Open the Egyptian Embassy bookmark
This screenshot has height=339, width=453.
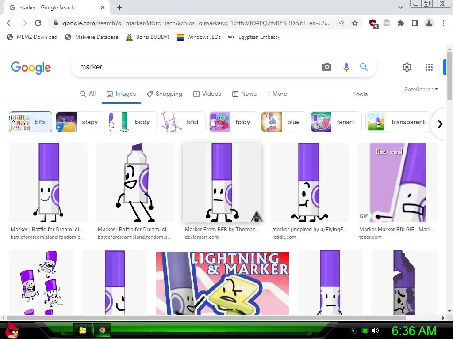(254, 37)
